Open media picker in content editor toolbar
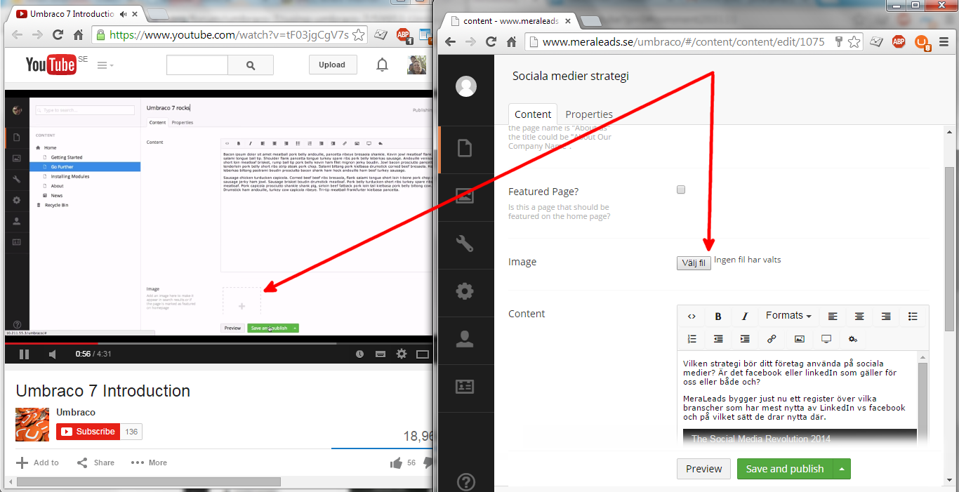Screen dimensions: 959x492 coord(799,339)
